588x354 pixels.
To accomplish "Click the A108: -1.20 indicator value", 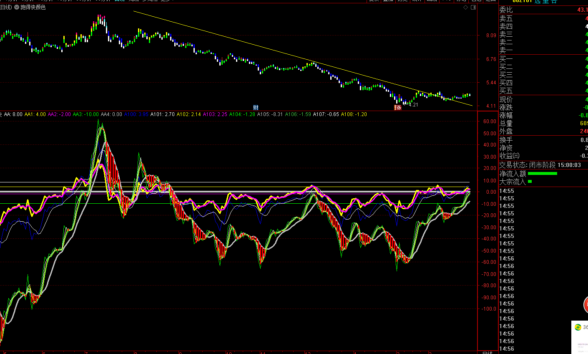I will (x=354, y=114).
